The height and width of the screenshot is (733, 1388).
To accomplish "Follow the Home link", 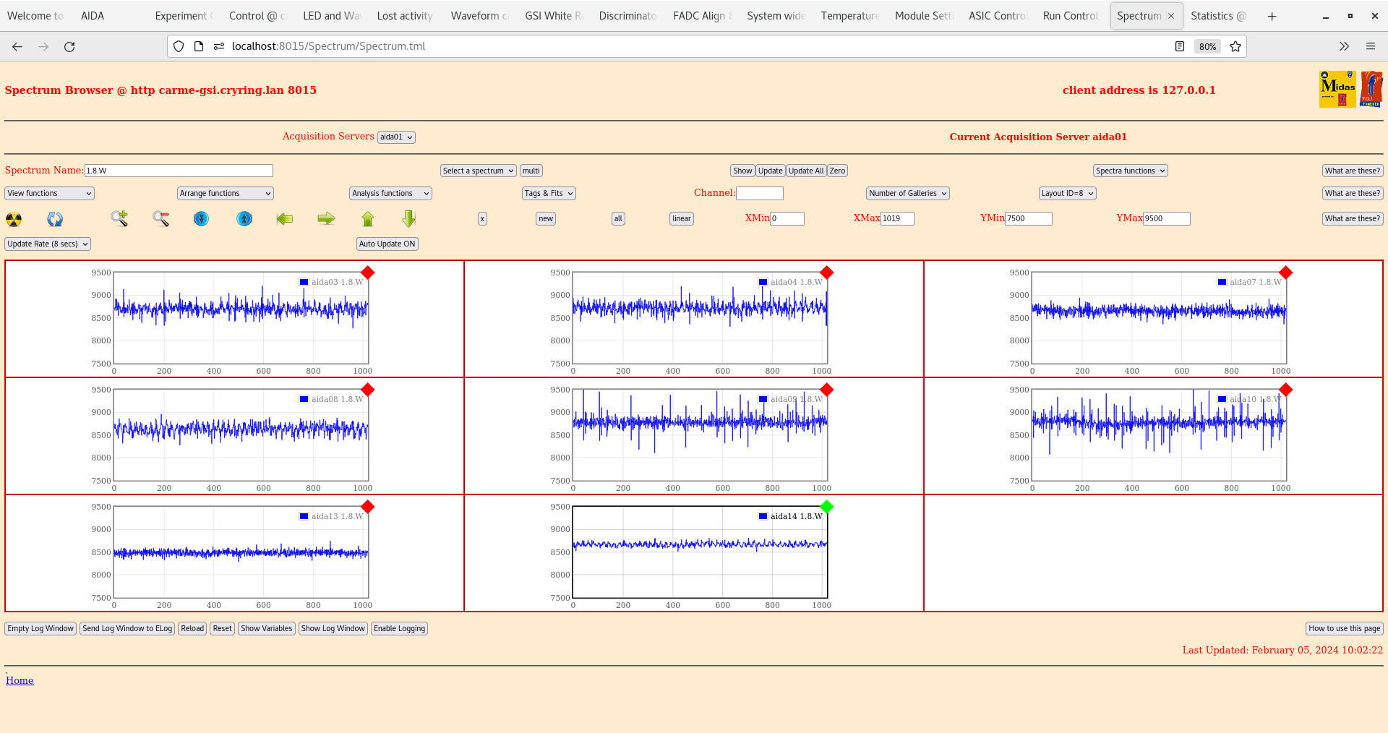I will pos(20,680).
